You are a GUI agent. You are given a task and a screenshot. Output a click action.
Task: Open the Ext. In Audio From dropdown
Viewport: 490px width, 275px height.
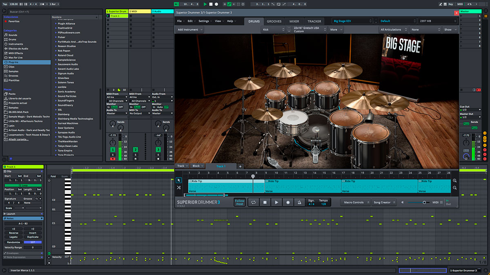click(x=163, y=97)
